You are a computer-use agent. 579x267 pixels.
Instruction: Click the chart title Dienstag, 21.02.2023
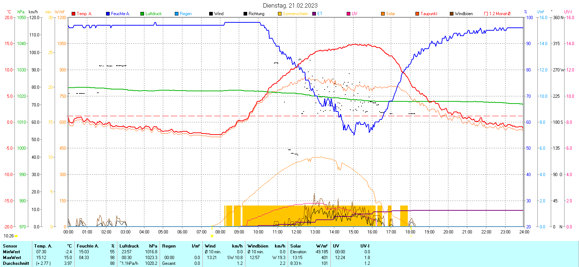(290, 5)
